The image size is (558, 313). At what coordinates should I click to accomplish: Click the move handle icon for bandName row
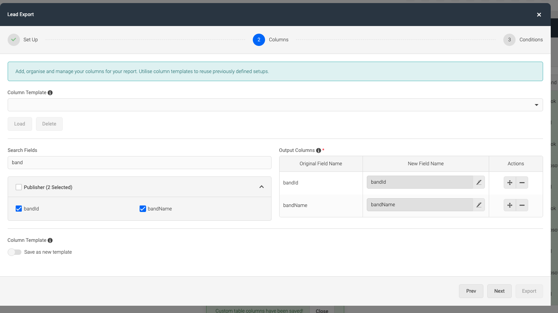tap(510, 205)
